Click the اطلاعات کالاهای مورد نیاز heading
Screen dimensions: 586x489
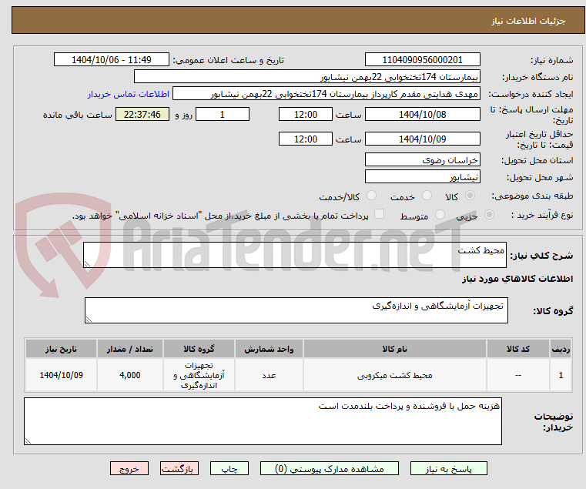pyautogui.click(x=517, y=279)
